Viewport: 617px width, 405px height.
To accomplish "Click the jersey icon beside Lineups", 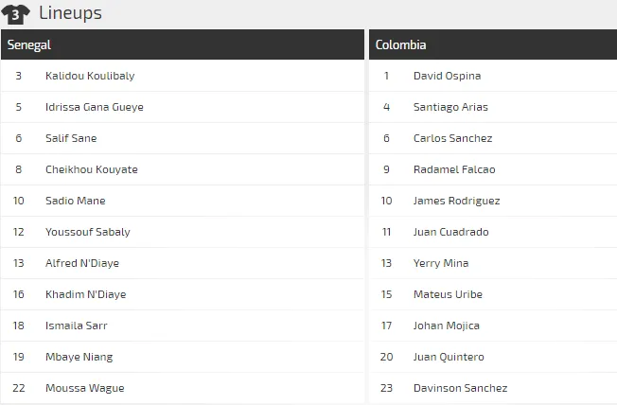I will (16, 14).
